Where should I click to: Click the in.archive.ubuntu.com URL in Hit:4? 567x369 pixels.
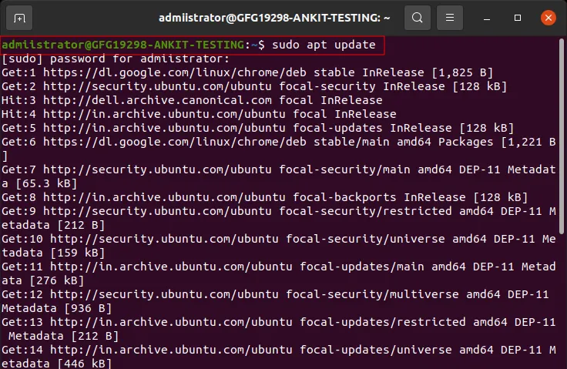[x=164, y=114]
